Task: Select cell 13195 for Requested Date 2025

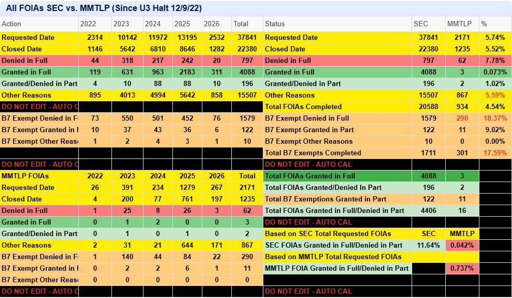Action: tap(187, 37)
